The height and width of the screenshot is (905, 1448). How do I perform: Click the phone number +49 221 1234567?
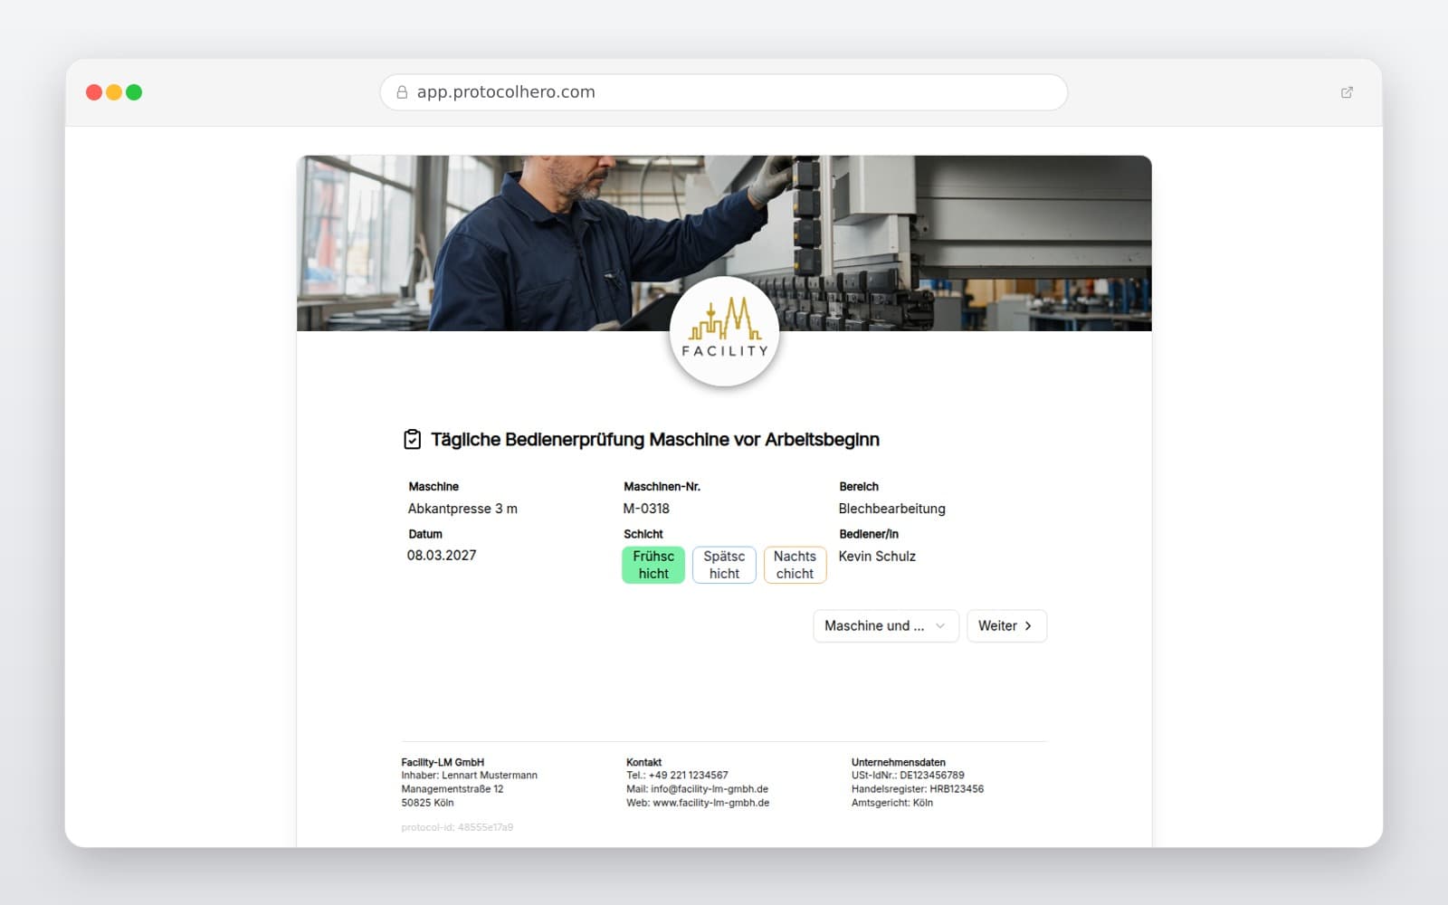coord(688,776)
